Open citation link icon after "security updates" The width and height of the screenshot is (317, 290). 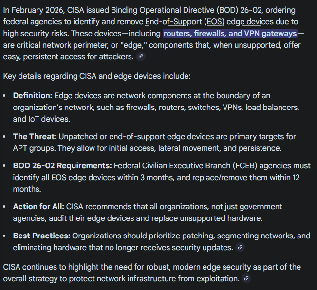(x=240, y=248)
